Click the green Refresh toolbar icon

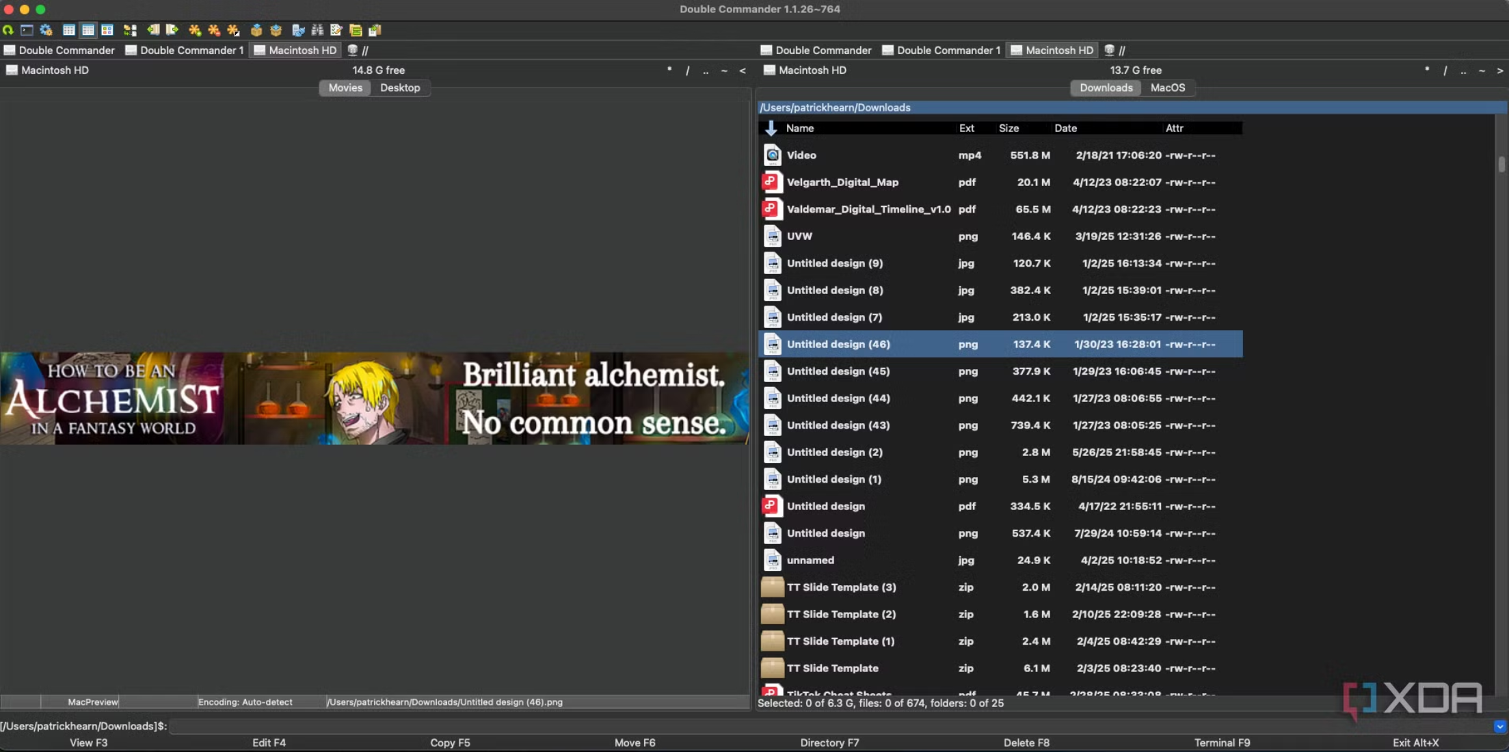pyautogui.click(x=8, y=30)
